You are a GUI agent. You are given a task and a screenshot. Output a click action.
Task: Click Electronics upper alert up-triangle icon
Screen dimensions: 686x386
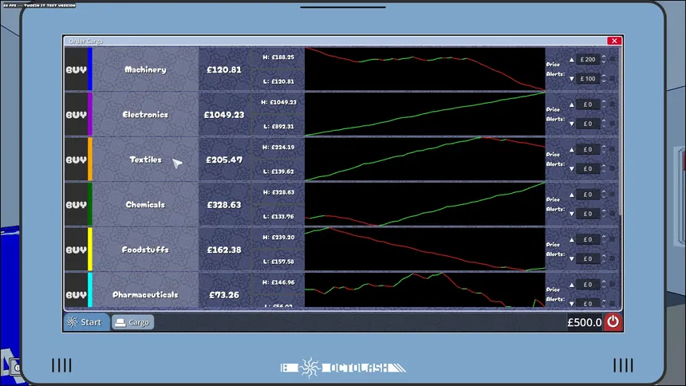[571, 104]
